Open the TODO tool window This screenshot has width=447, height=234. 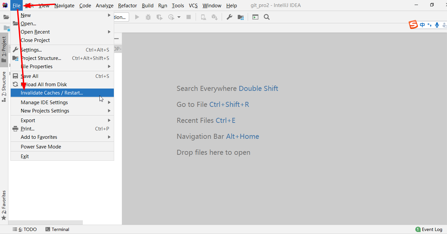[25, 229]
